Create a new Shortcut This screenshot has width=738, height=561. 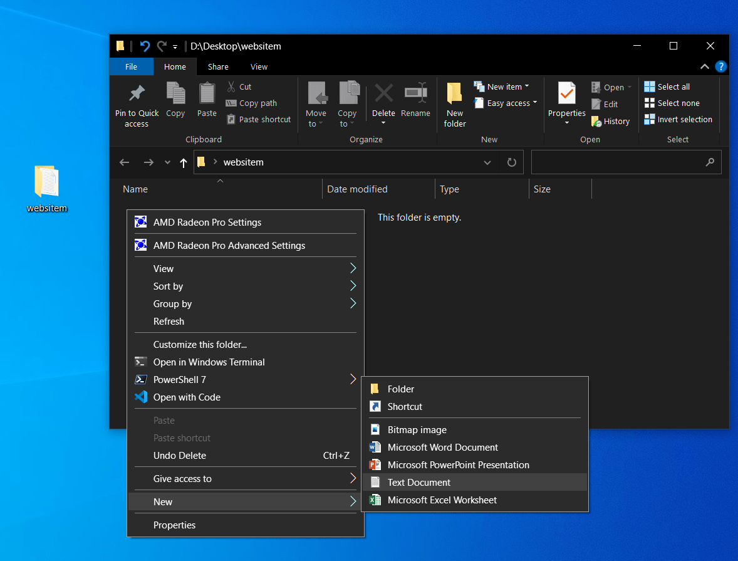pos(475,407)
